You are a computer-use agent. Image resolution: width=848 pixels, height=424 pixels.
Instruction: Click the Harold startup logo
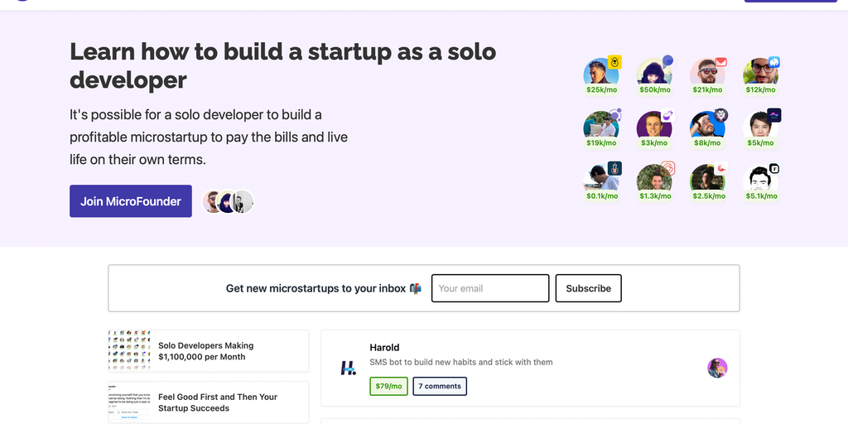coord(349,369)
